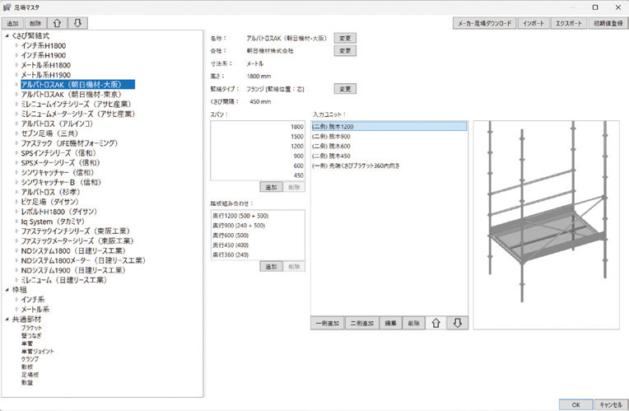
Task: Click the 二側追加 button
Action: (x=361, y=323)
